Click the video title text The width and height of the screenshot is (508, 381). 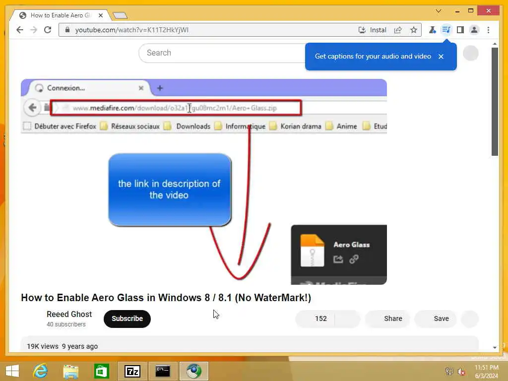[x=166, y=298]
